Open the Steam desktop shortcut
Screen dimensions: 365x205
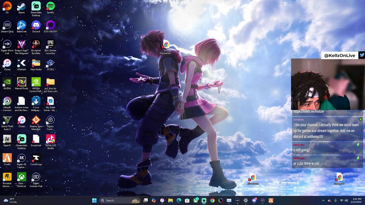pyautogui.click(x=21, y=7)
